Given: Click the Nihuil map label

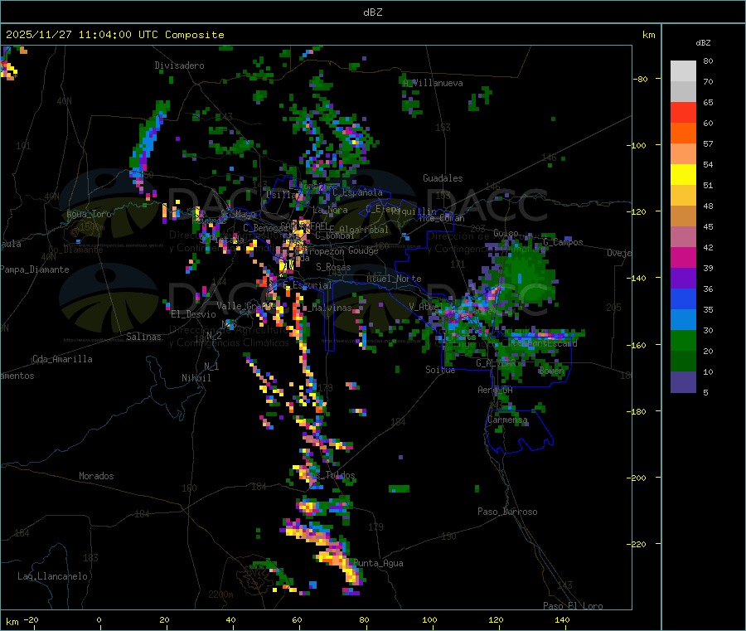Looking at the screenshot, I should (196, 378).
